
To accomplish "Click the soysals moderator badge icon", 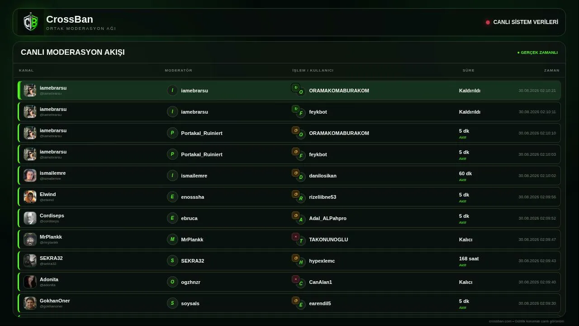I will (x=172, y=303).
